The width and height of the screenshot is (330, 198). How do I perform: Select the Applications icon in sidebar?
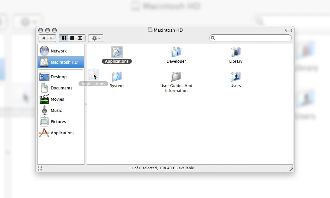pyautogui.click(x=44, y=133)
